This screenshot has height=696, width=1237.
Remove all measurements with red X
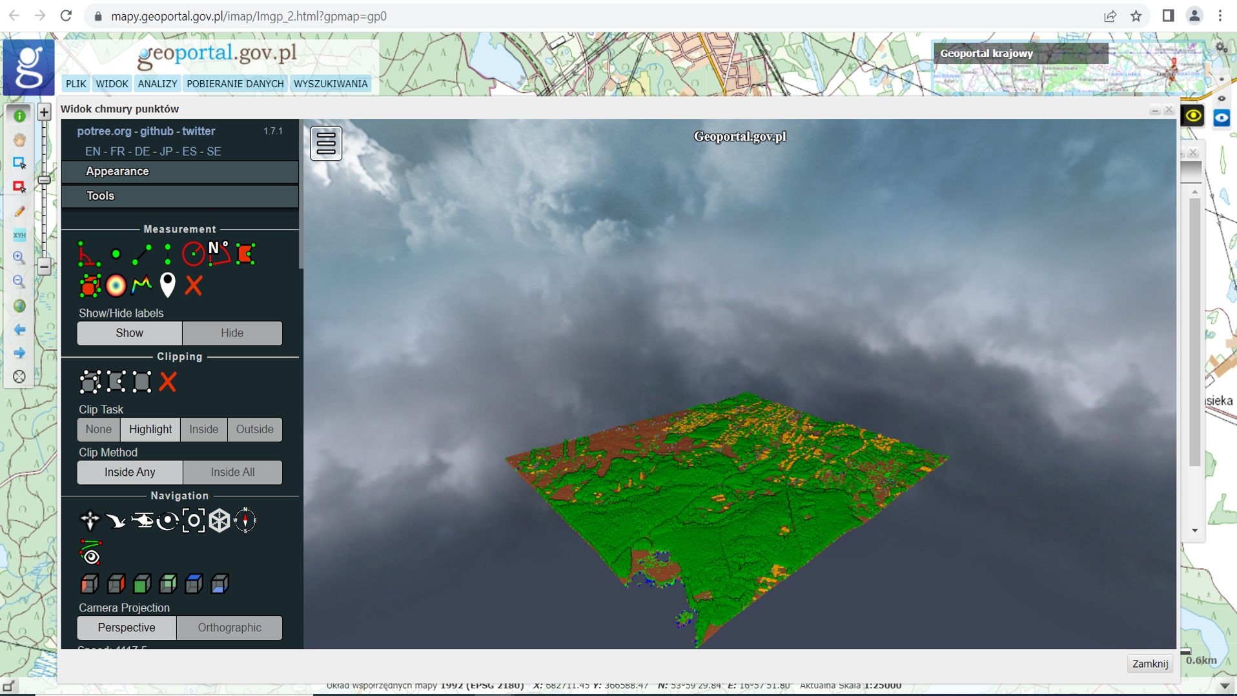click(x=194, y=285)
